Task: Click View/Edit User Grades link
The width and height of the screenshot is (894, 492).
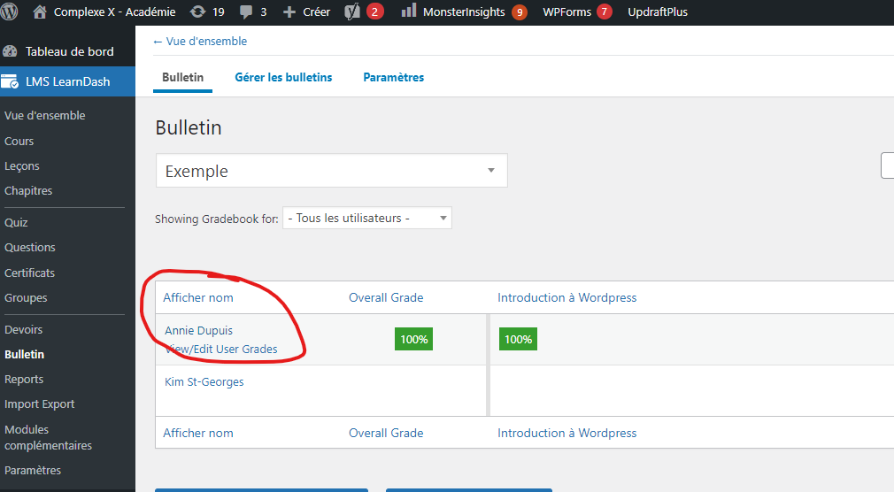Action: 221,349
